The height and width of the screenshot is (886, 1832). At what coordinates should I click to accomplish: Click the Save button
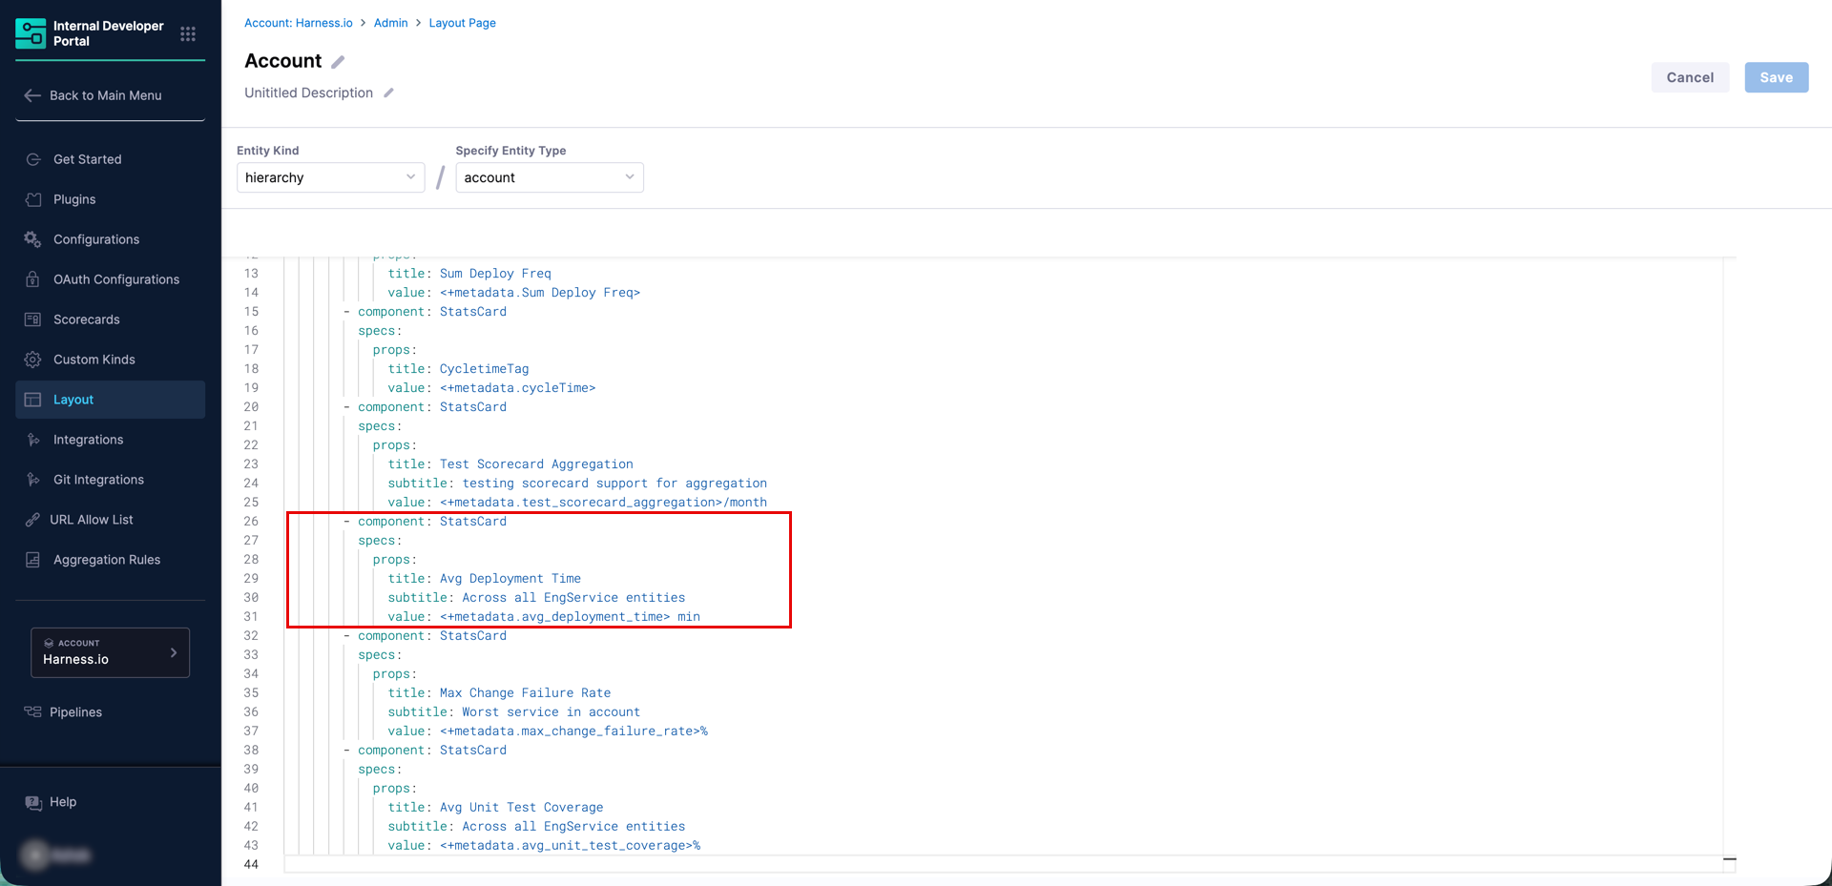pos(1776,77)
